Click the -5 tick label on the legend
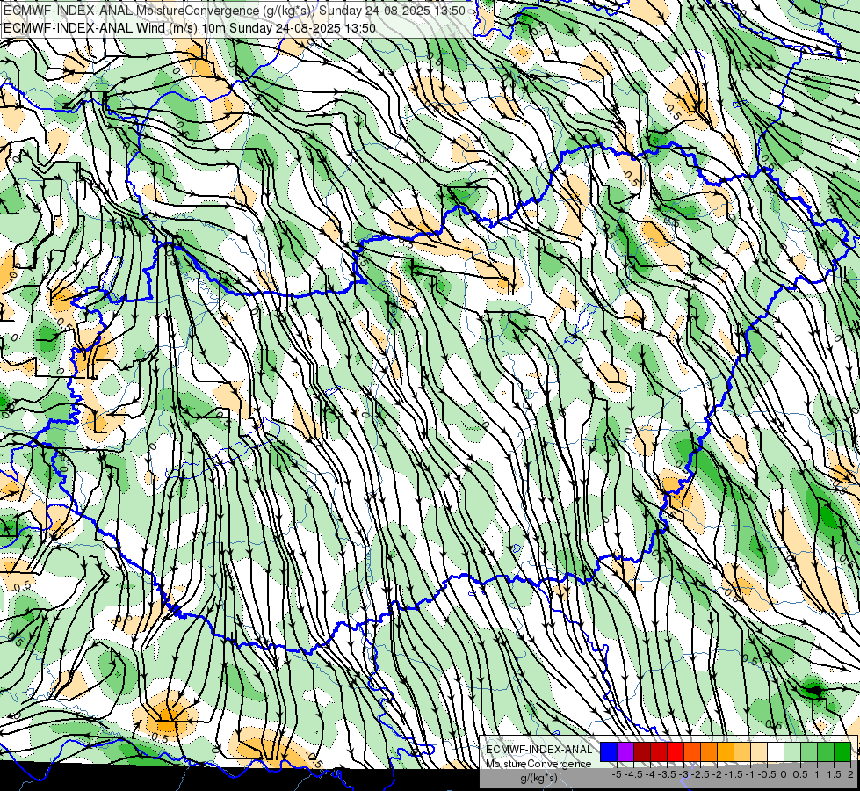Screen dimensions: 860x791 point(617,774)
